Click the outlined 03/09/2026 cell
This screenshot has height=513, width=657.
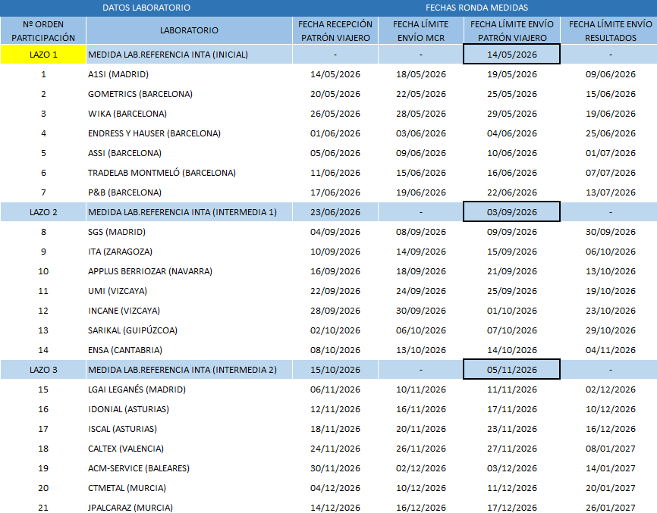coord(511,212)
